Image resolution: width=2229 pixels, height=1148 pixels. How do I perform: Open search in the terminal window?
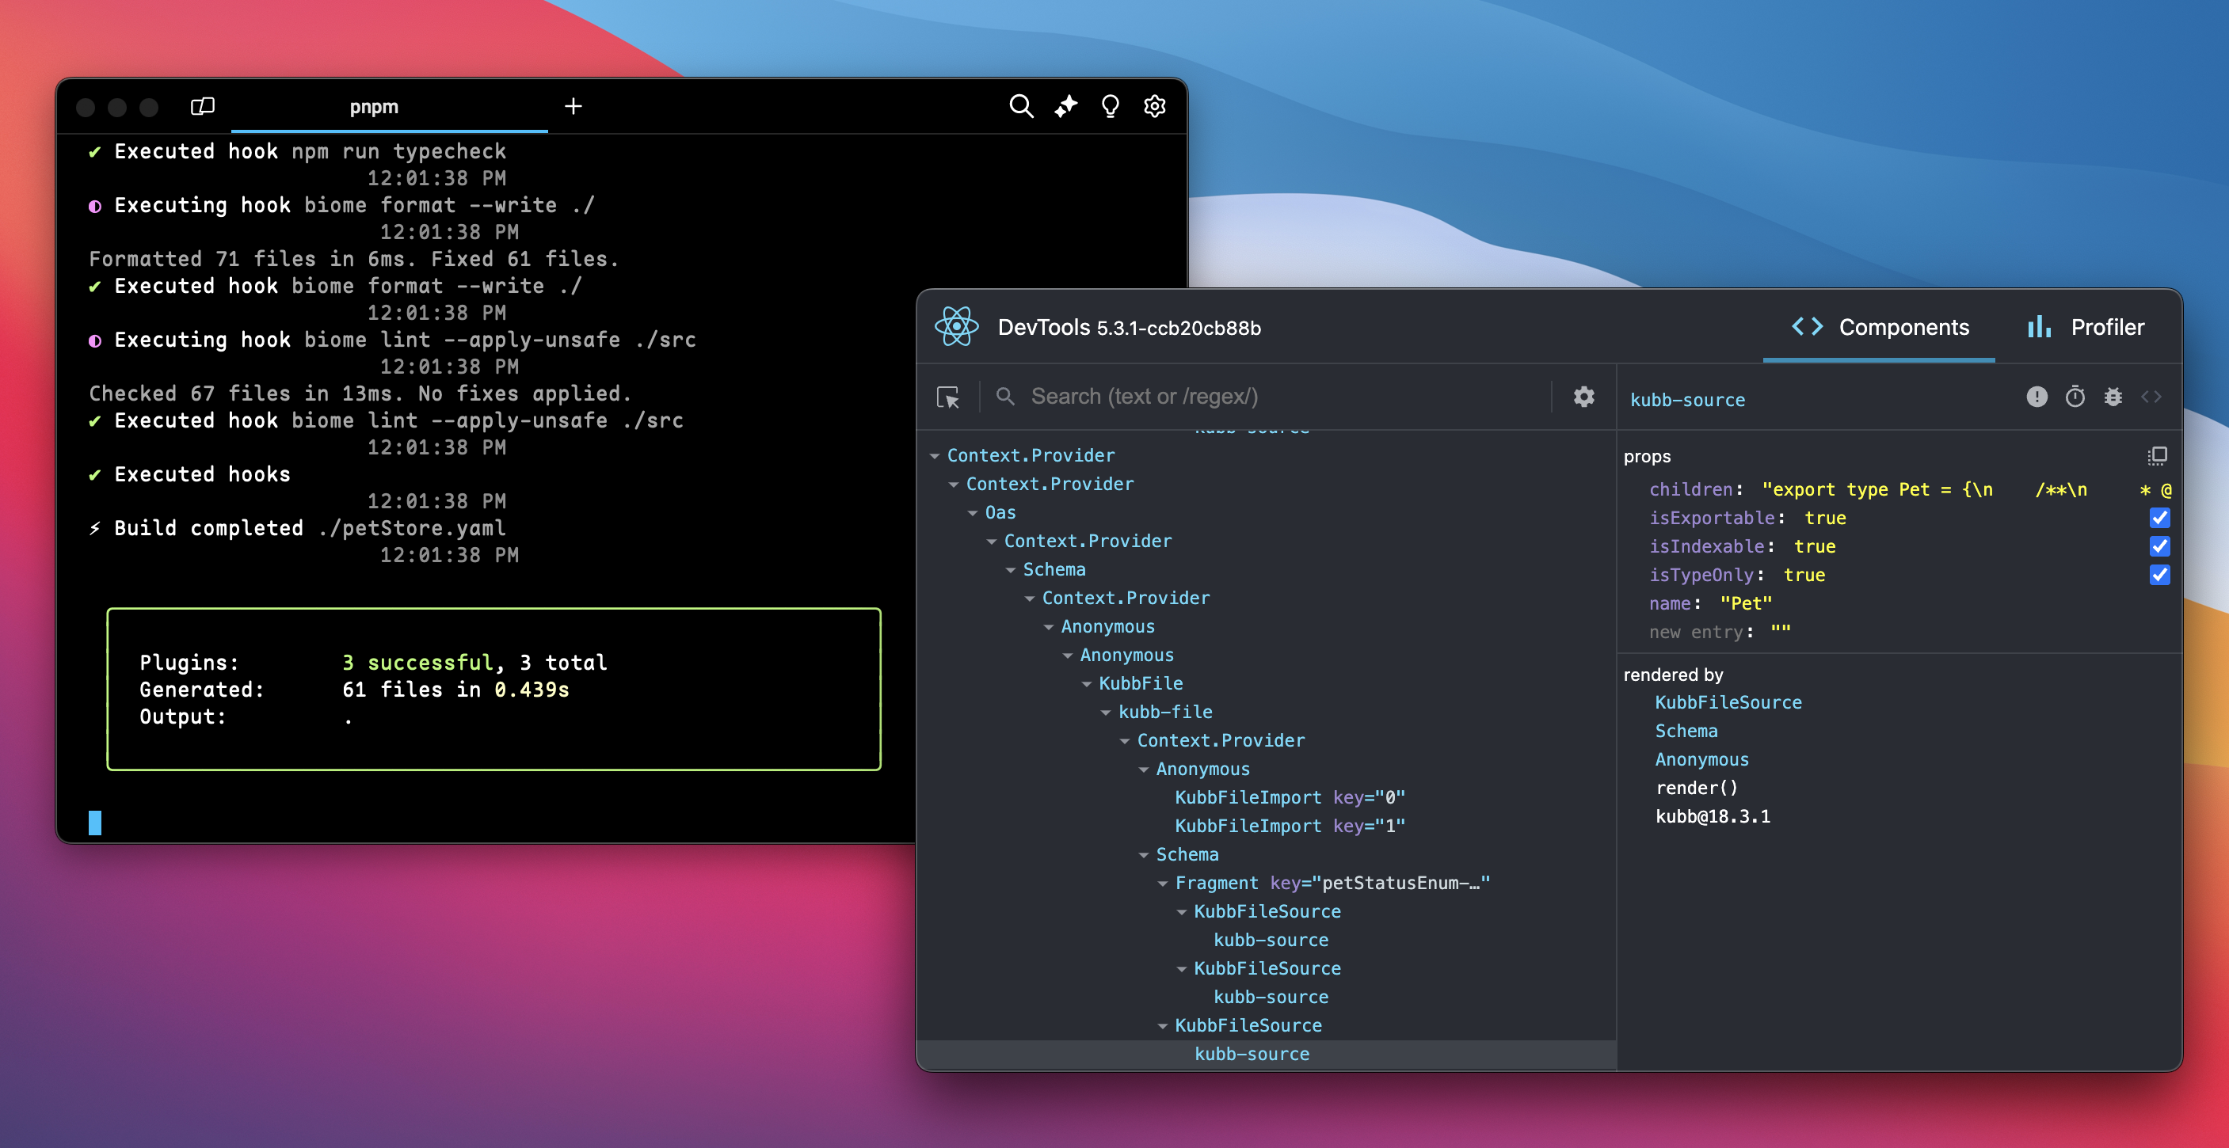coord(1021,106)
